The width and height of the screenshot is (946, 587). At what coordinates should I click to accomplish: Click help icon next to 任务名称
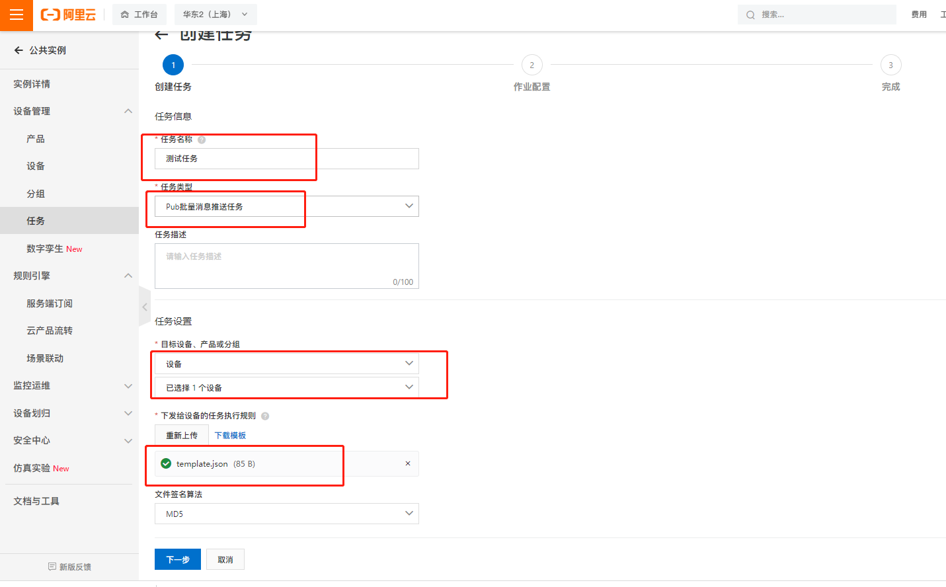202,139
